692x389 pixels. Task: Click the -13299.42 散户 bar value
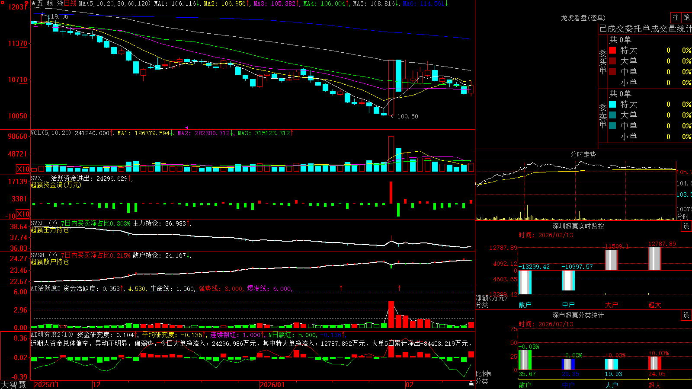coord(534,267)
